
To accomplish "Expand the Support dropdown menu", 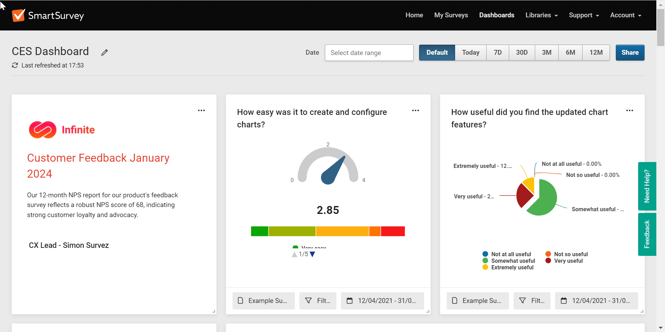I will tap(584, 15).
